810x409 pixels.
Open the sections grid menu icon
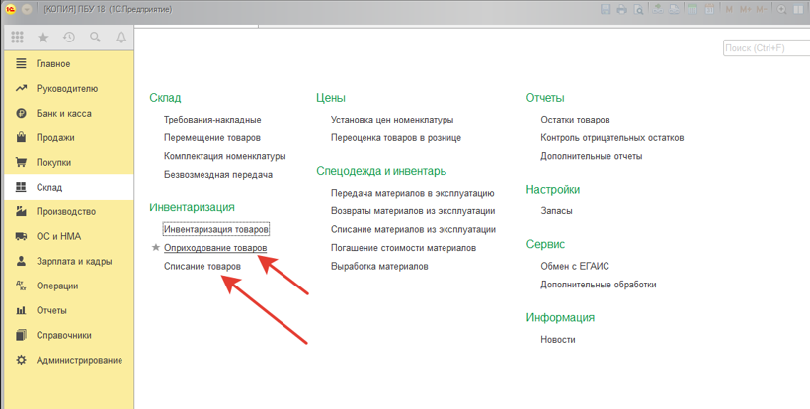[x=17, y=38]
